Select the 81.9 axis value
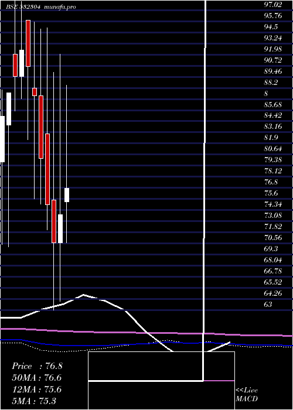293x410 pixels. click(x=271, y=138)
